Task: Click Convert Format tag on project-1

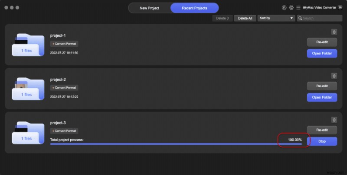Action: 64,44
